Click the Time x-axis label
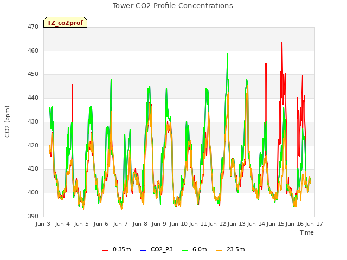 click(307, 232)
